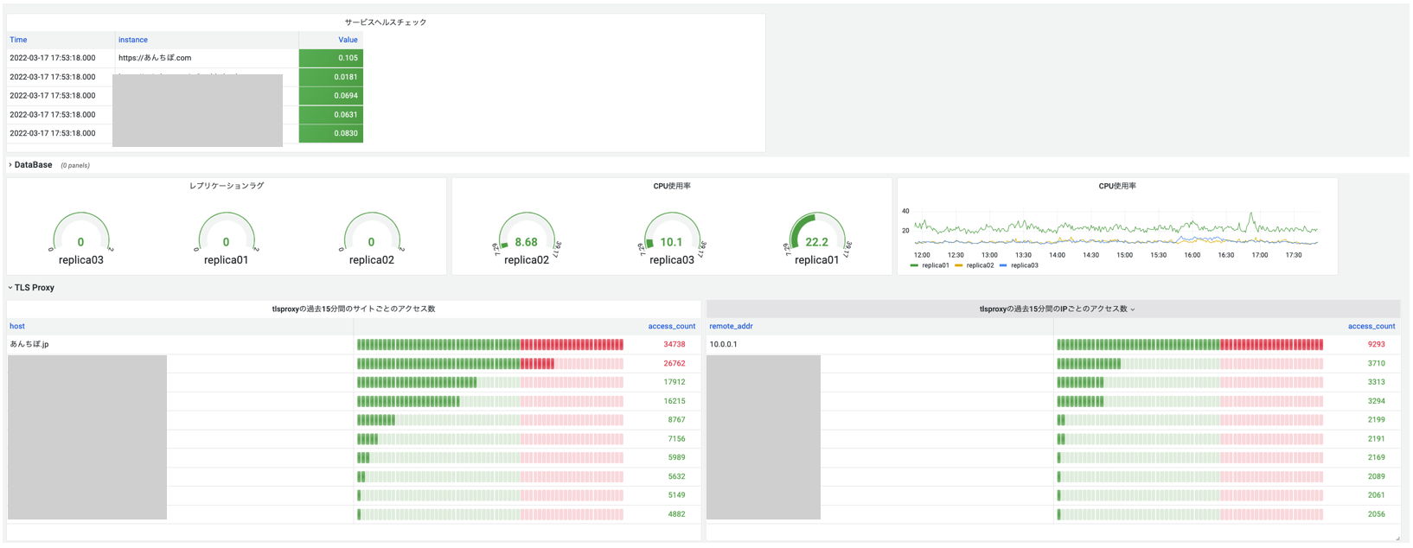Click the あんちぽ.jp access count bar gauge
Screen dimensions: 1413x548
pyautogui.click(x=489, y=344)
